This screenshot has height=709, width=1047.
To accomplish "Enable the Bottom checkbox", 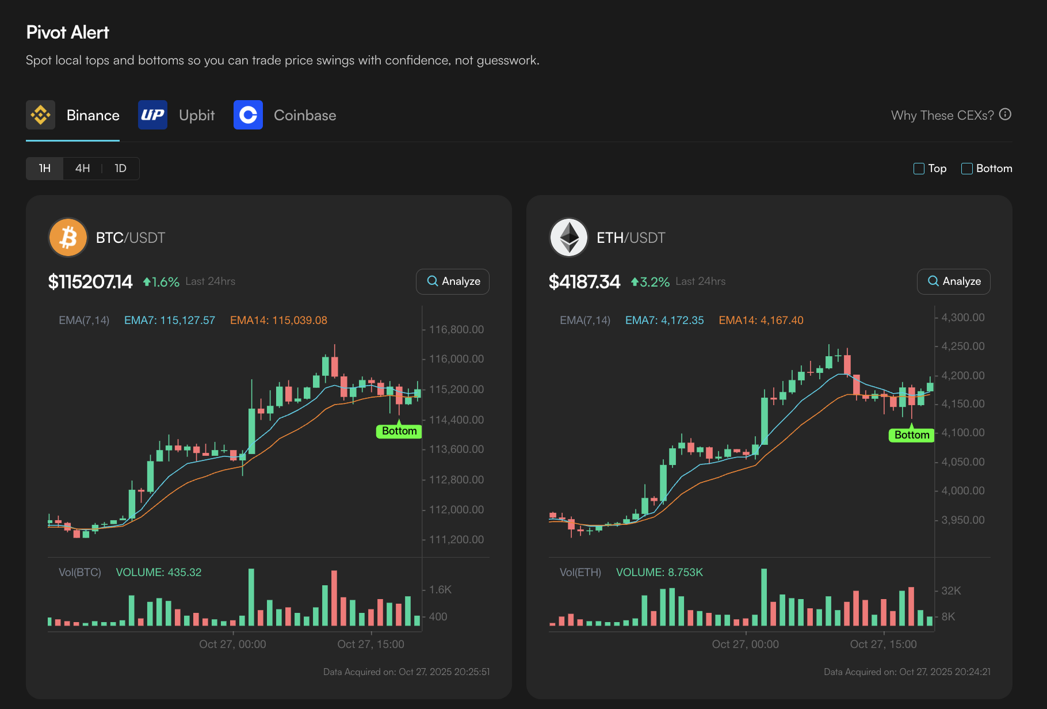I will click(967, 169).
